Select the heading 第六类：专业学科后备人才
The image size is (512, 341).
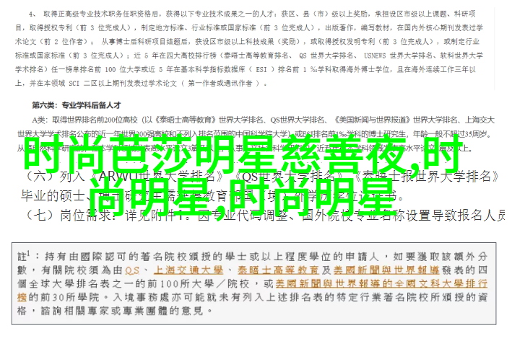(x=77, y=105)
